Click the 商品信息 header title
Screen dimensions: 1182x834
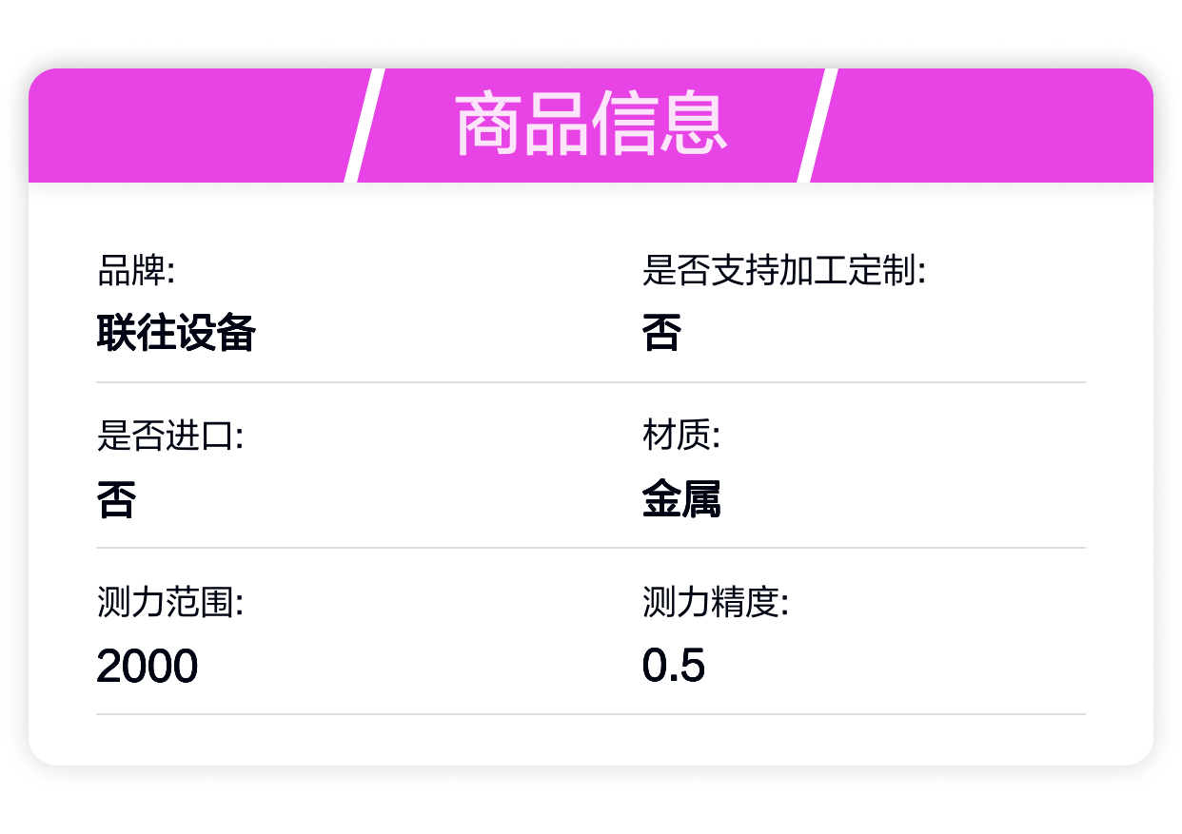591,126
